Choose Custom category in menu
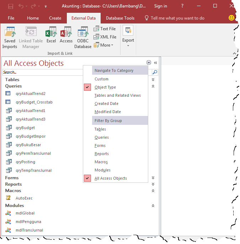The height and width of the screenshot is (244, 240). 116,79
